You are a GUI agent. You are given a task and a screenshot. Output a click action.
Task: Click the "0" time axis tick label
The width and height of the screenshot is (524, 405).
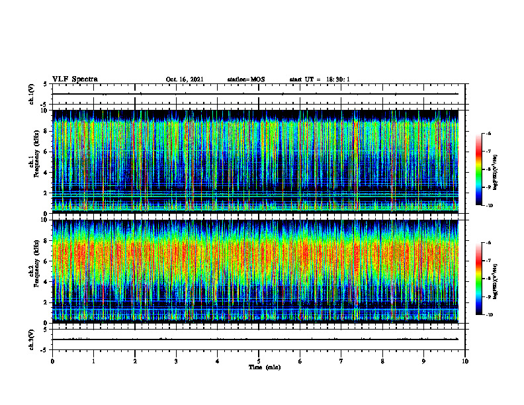coord(52,361)
